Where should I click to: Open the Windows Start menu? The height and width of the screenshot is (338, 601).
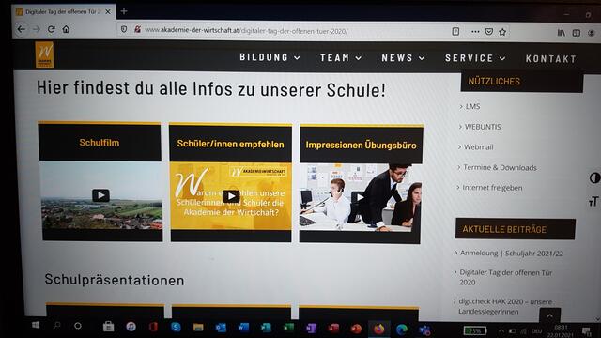tap(36, 326)
